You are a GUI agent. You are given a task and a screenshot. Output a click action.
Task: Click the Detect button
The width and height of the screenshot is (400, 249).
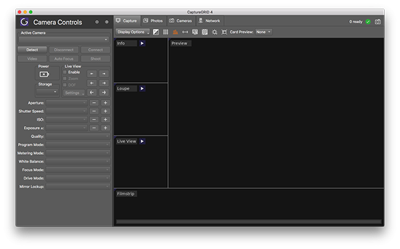point(32,50)
